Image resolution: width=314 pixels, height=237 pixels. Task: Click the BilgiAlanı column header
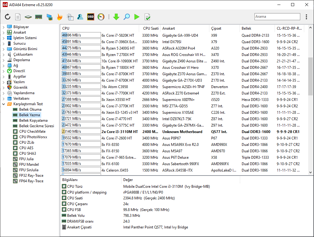(x=91, y=180)
